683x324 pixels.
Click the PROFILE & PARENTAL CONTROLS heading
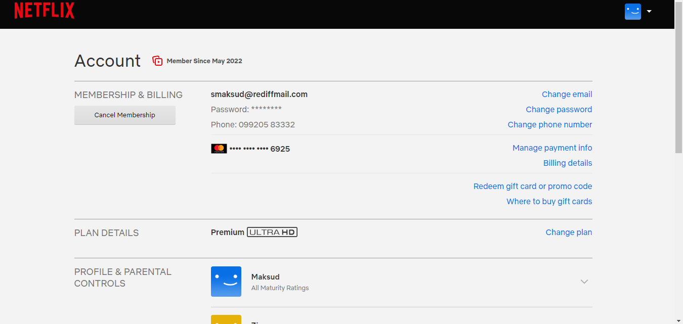pyautogui.click(x=123, y=277)
